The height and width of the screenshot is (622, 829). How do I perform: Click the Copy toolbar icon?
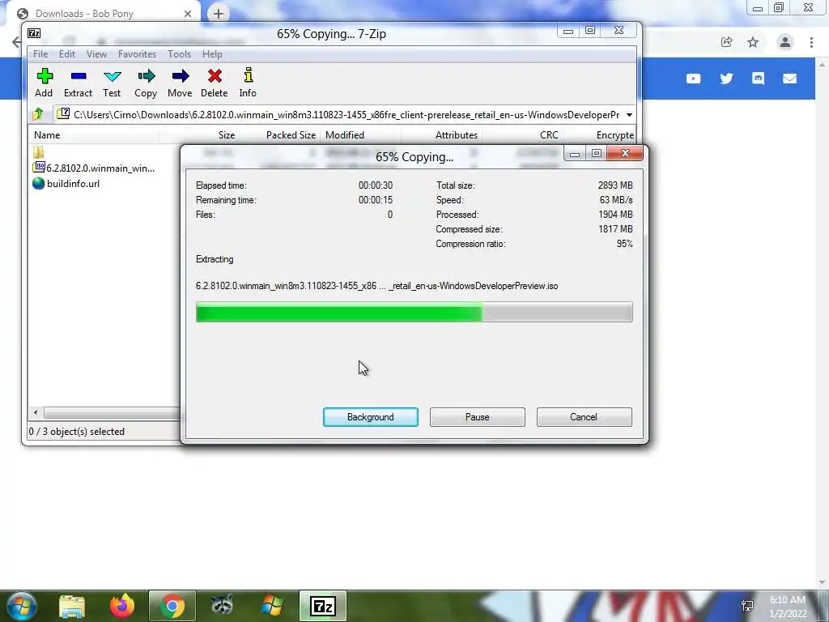pos(146,82)
